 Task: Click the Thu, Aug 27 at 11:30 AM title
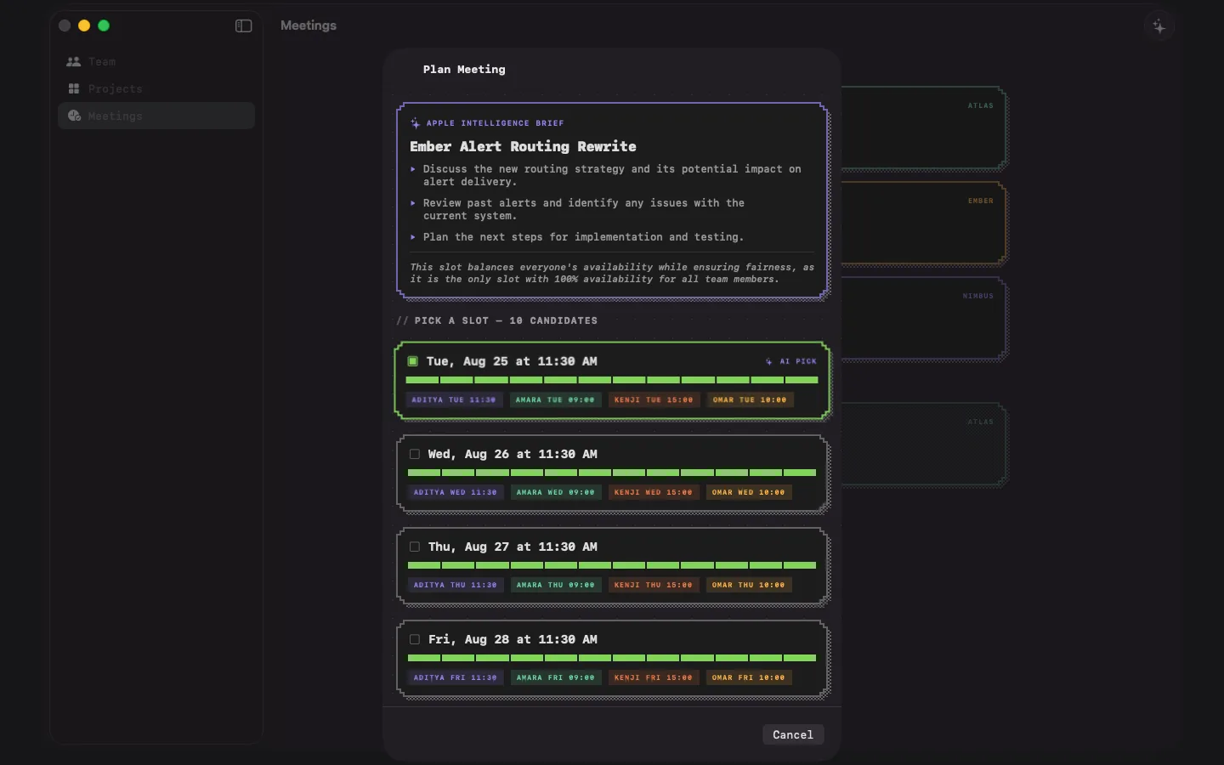[x=513, y=547]
